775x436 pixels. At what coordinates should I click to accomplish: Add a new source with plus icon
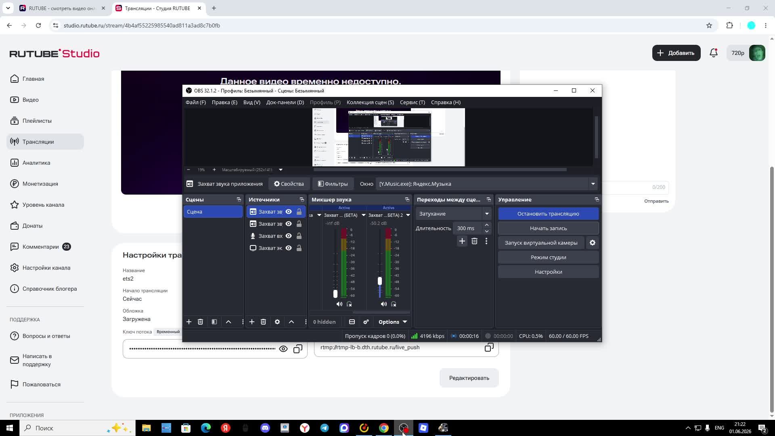tap(252, 322)
